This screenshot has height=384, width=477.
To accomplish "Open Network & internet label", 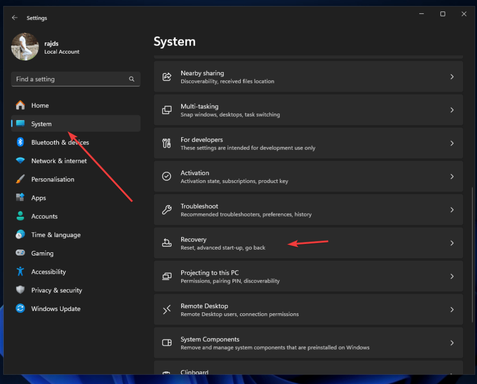I will pos(59,161).
